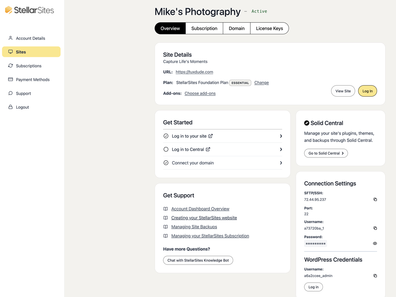
Task: Expand the Log in to your site chevron
Action: [x=281, y=136]
